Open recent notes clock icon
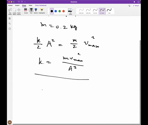The height and width of the screenshot is (125, 148). [x=10, y=29]
